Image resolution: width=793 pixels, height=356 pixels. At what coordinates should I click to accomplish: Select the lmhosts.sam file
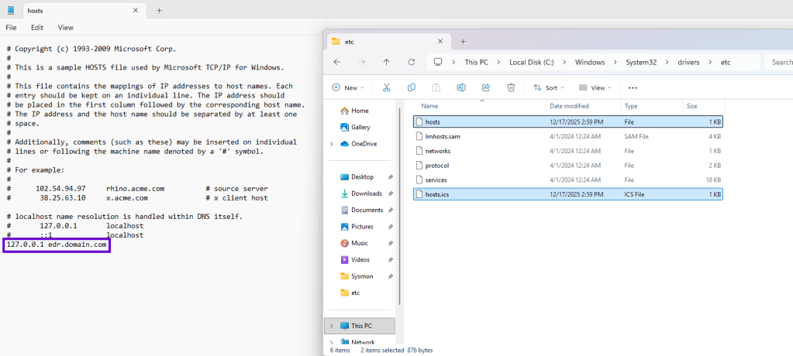coord(443,136)
